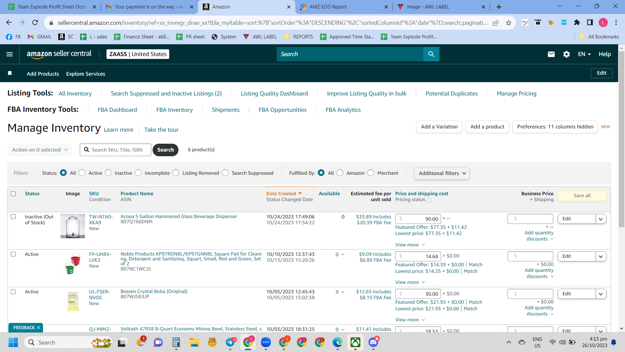625x352 pixels.
Task: Click the Search SKU, Title, ISBN field
Action: pos(116,150)
